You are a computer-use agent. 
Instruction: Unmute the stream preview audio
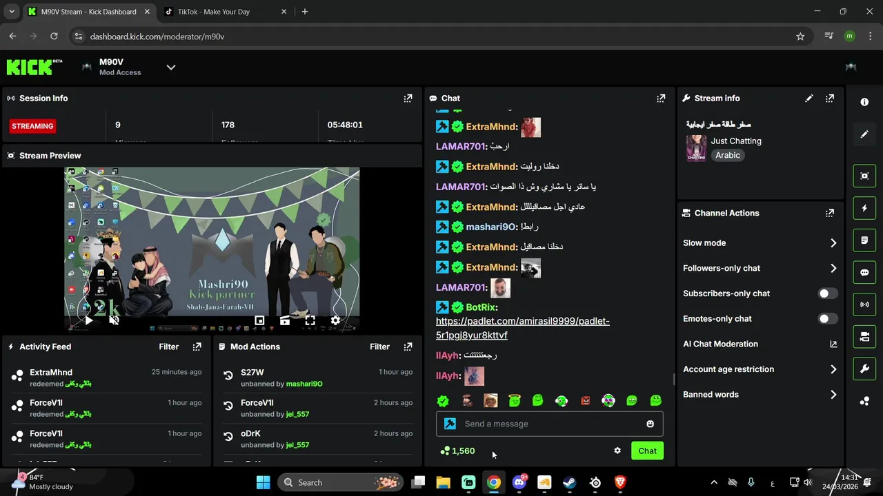tap(115, 320)
